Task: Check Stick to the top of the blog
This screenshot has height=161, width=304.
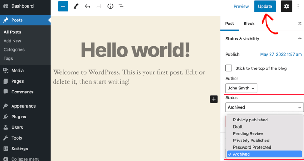Action: click(229, 68)
